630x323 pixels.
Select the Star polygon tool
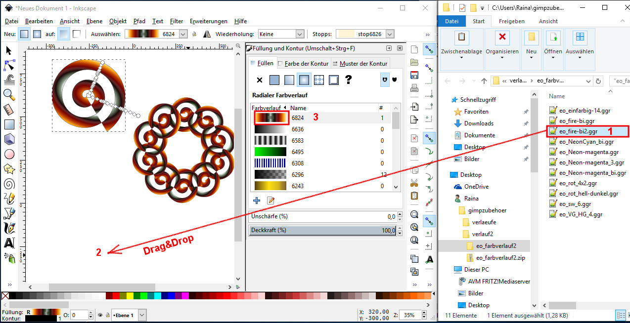(9, 169)
